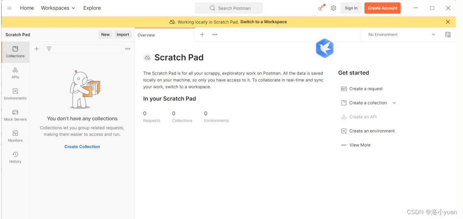463x219 pixels.
Task: Open the Monitors sidebar section
Action: 15,136
